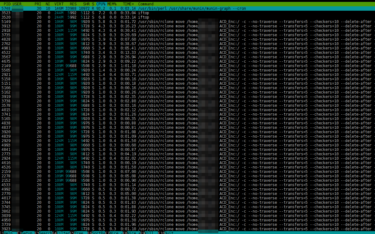This screenshot has width=375, height=234.
Task: Open the F4 Filter option
Action: (x=61, y=233)
